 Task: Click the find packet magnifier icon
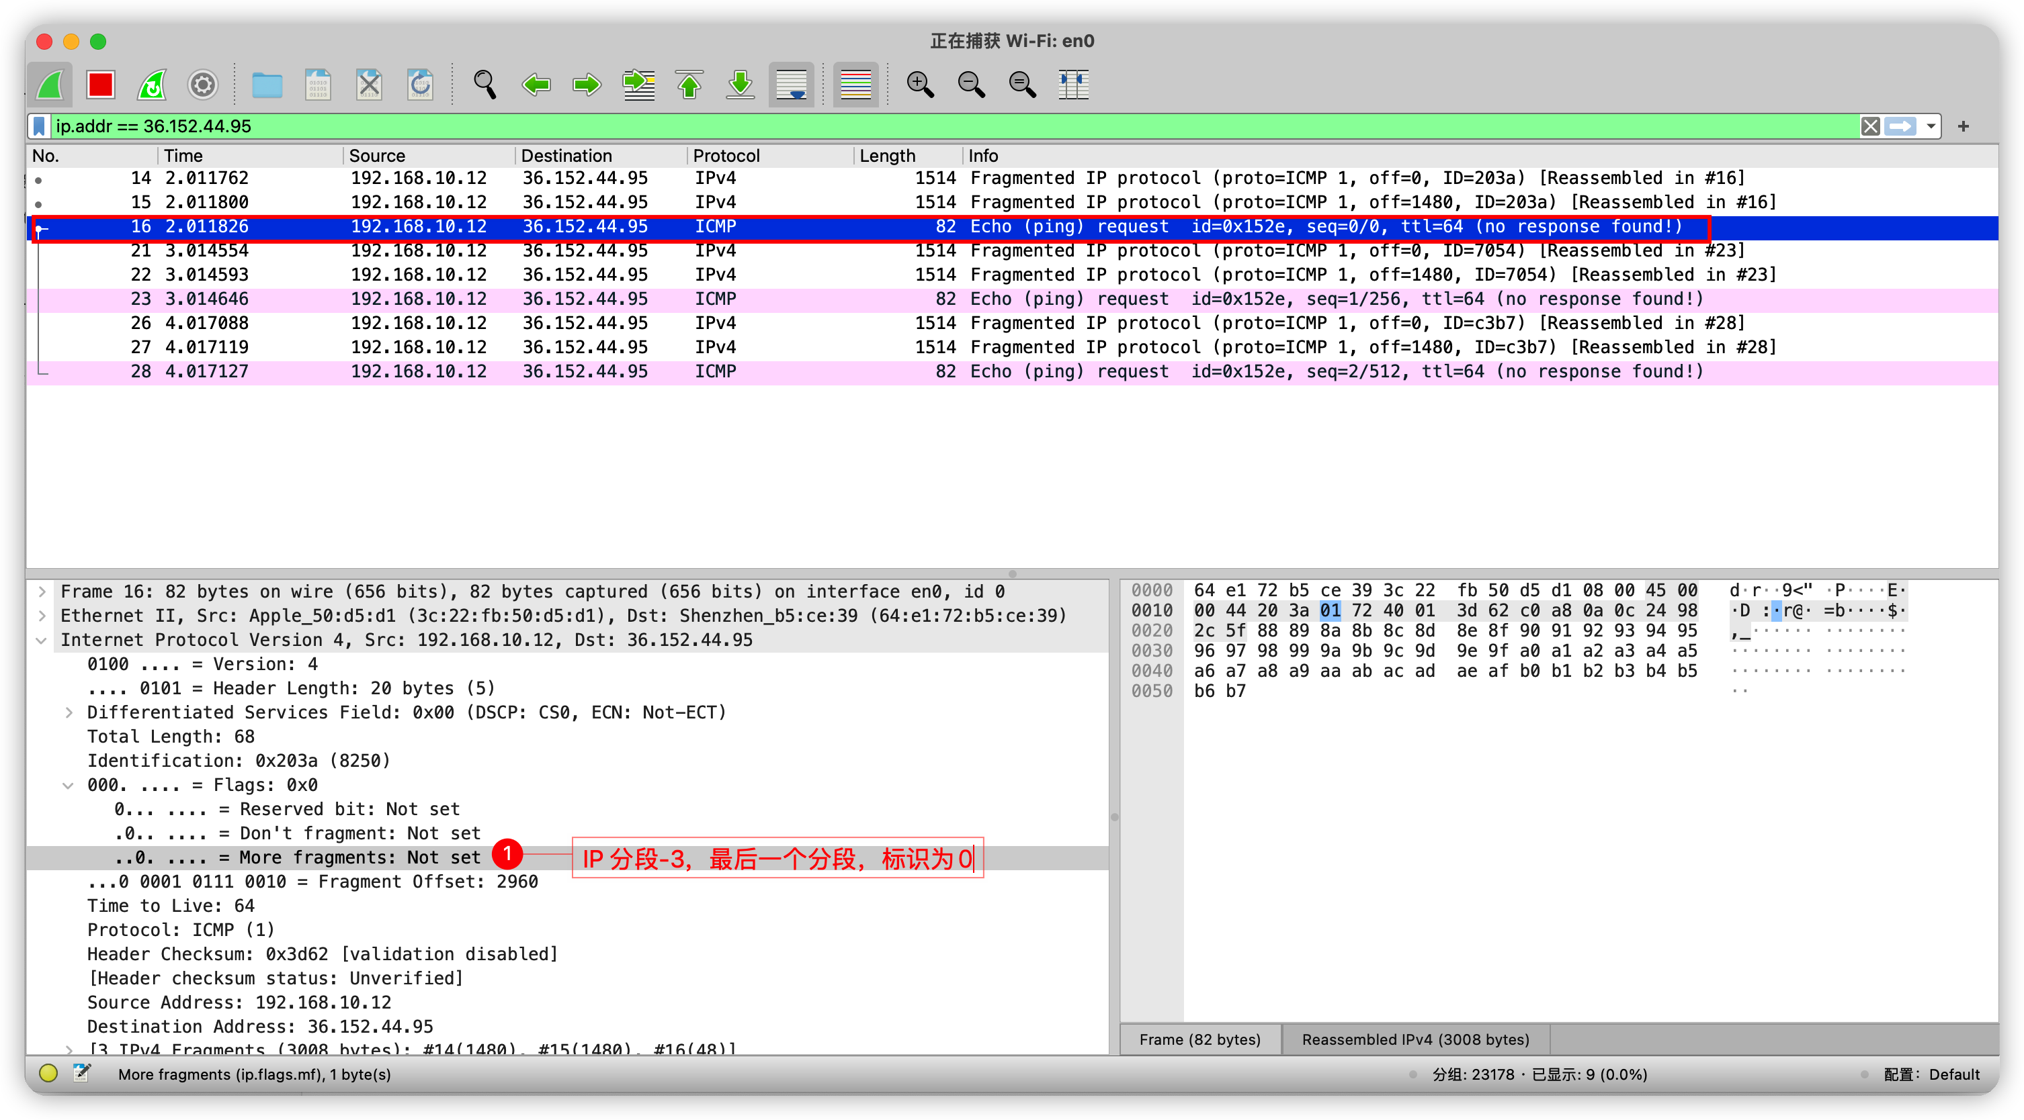(x=484, y=85)
